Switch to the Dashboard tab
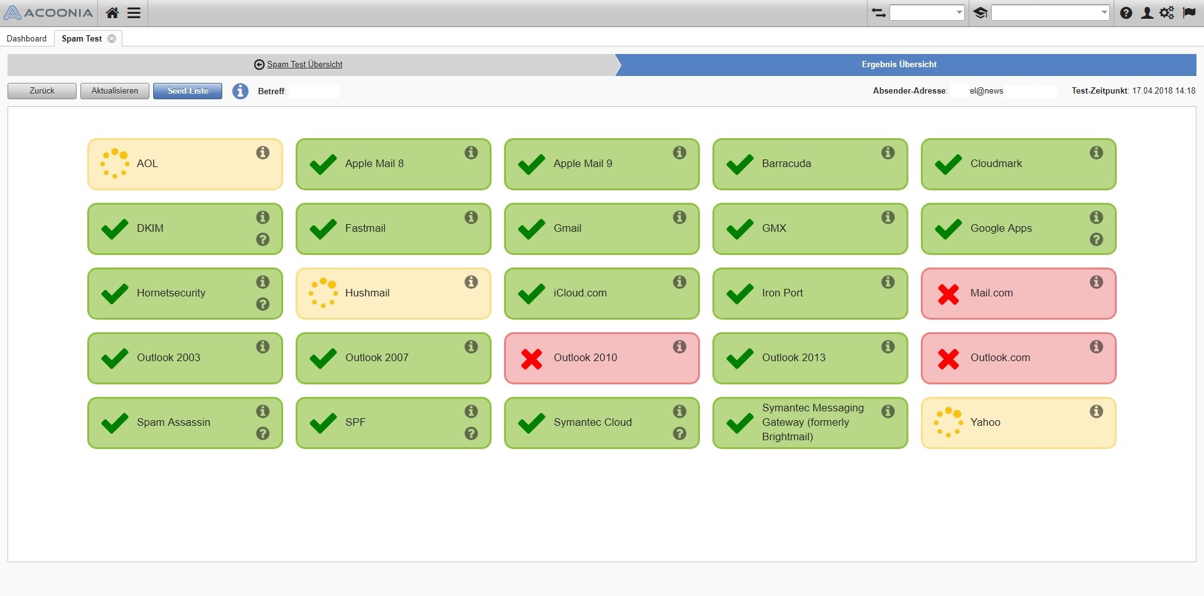 click(x=26, y=39)
